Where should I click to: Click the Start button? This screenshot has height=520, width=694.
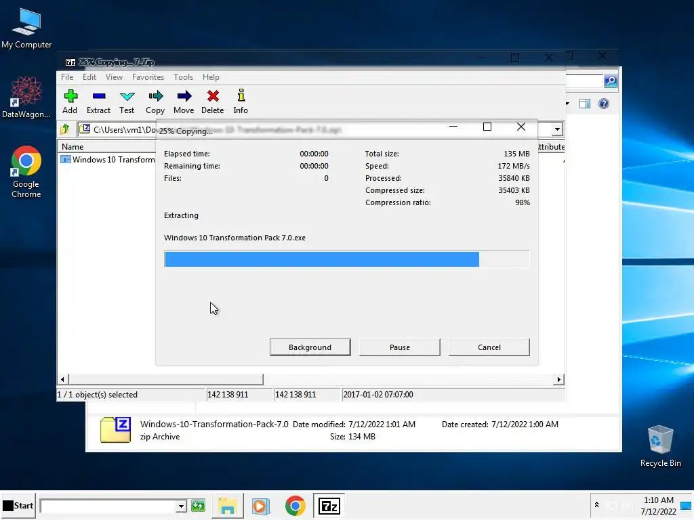coord(18,505)
